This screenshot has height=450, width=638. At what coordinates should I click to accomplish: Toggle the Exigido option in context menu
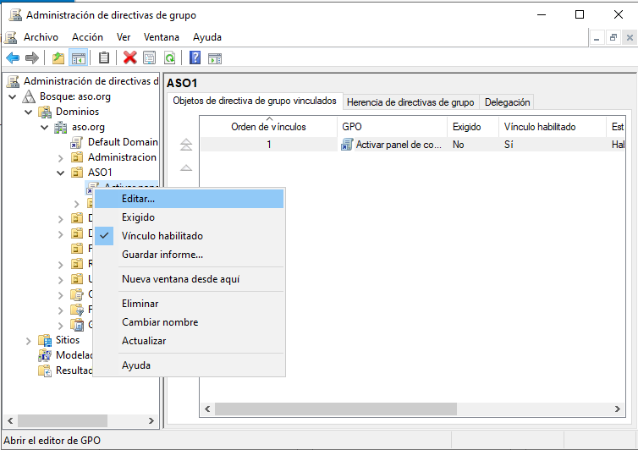(x=138, y=217)
